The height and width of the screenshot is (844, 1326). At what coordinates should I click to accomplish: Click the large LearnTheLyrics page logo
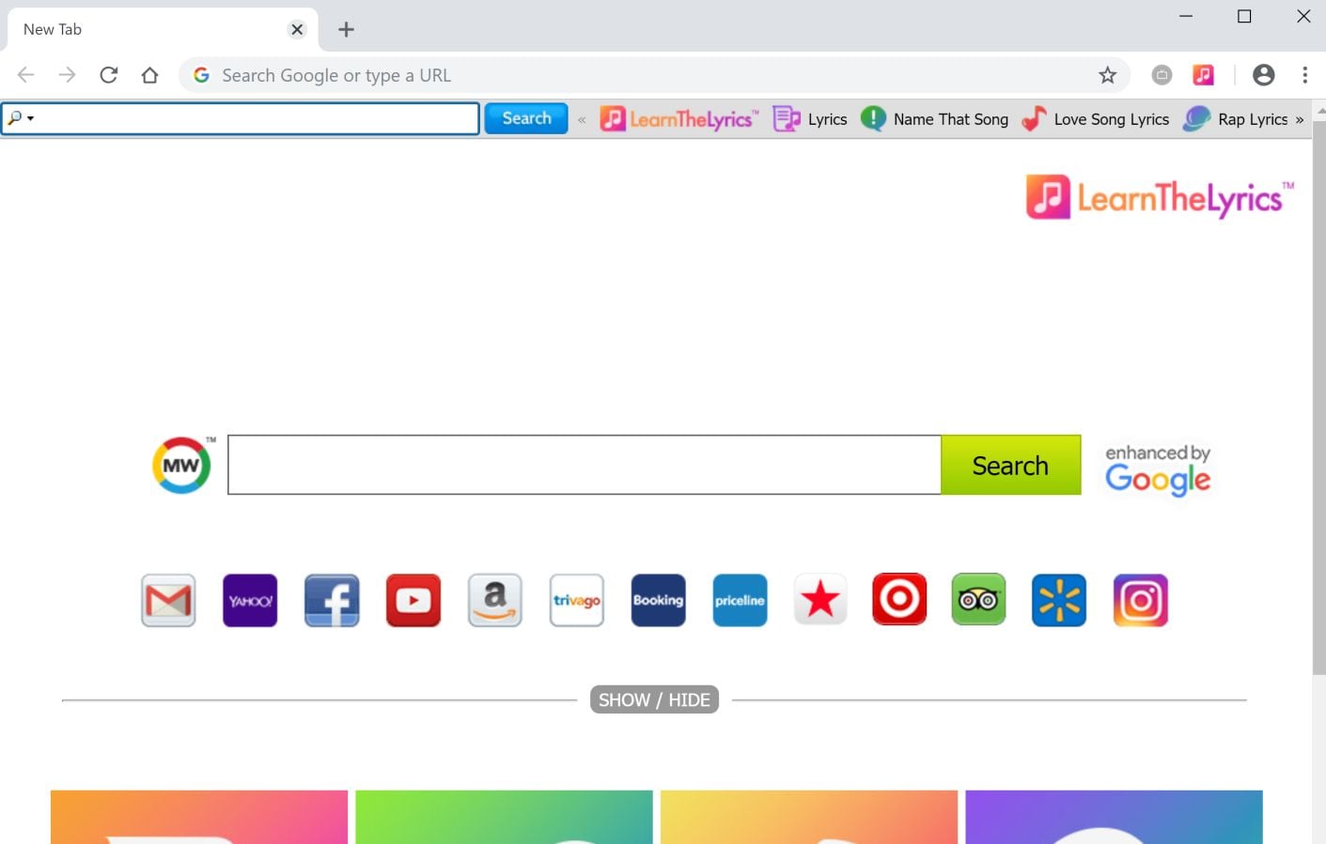click(x=1160, y=197)
